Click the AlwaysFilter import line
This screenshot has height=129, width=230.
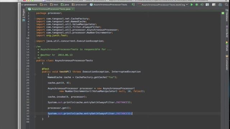[x=69, y=27]
